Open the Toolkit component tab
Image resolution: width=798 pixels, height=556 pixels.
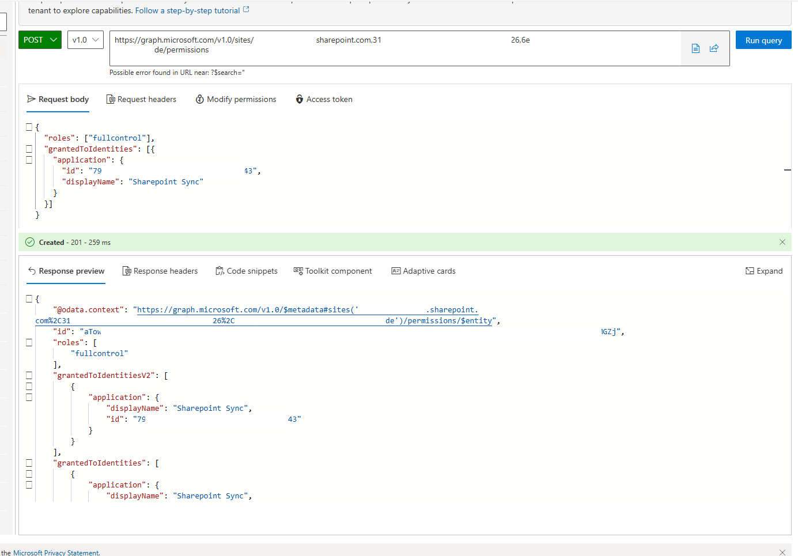click(332, 271)
